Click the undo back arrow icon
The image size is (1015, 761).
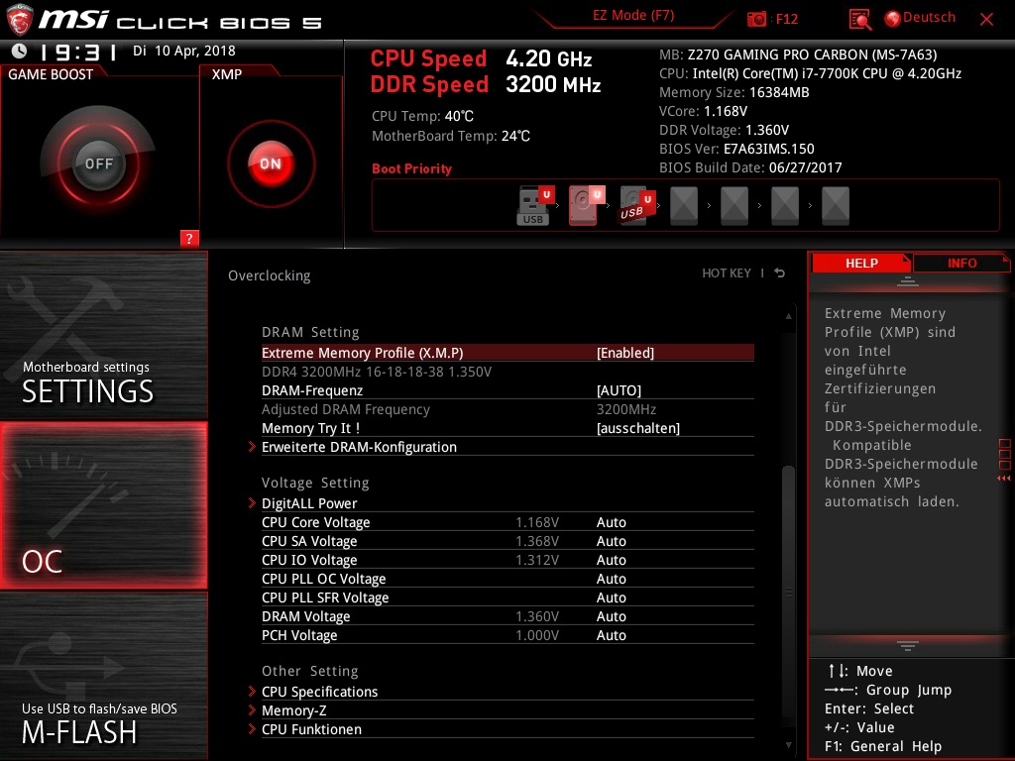779,273
